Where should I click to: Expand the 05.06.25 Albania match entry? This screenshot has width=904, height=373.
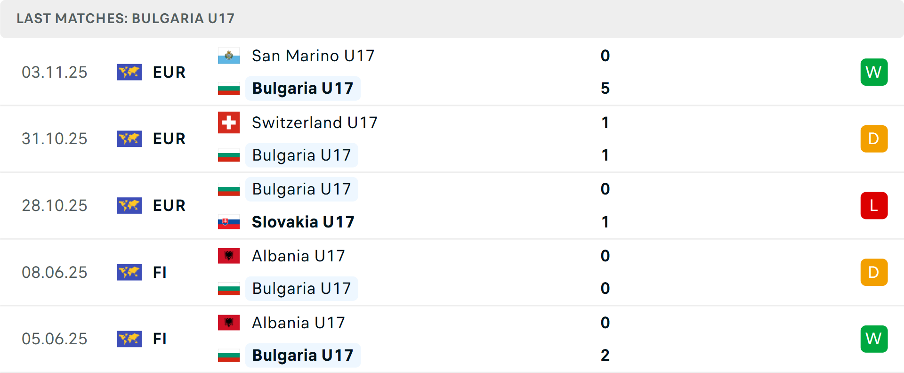(452, 339)
